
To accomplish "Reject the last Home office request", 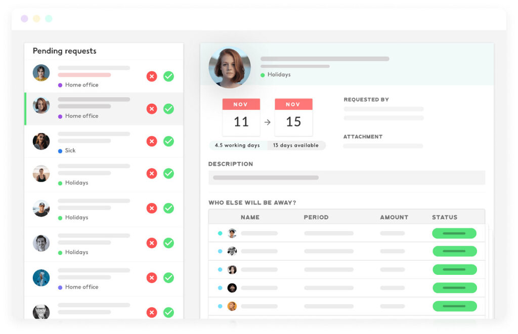I will tap(152, 278).
